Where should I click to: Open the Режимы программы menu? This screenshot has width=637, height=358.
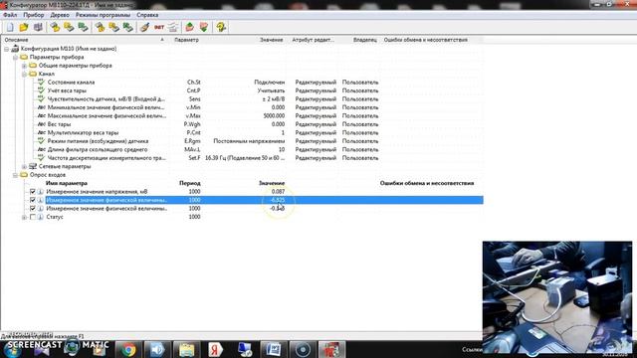pos(103,15)
